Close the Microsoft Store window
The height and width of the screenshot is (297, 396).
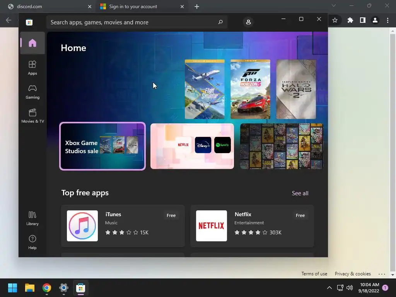point(319,19)
